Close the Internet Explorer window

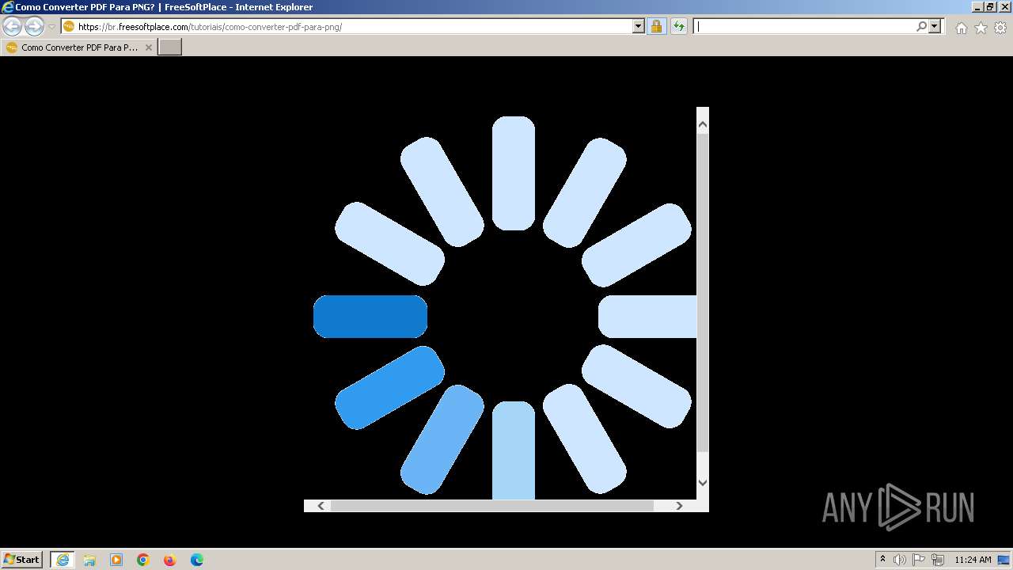(x=1004, y=7)
